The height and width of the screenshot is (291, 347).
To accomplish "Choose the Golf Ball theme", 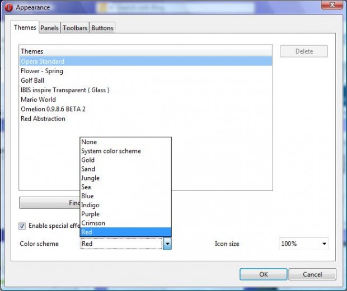I will (x=146, y=80).
